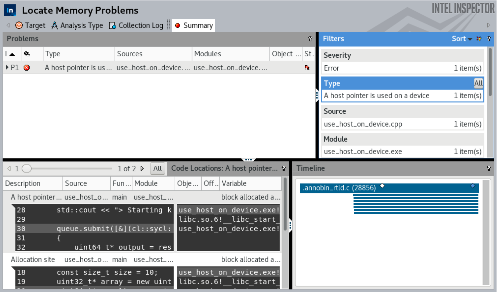Filter by module use_host_on_device.exe
The width and height of the screenshot is (498, 292).
coord(402,151)
